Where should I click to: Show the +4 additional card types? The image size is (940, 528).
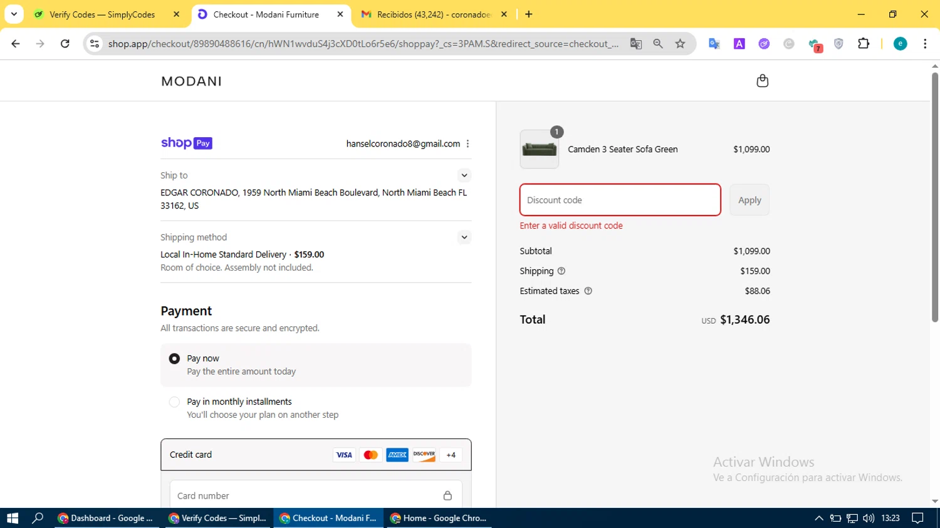point(451,455)
